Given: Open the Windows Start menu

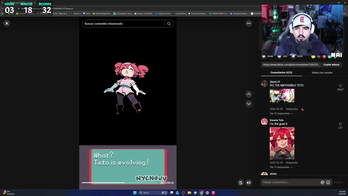Looking at the screenshot, I should coord(135,193).
